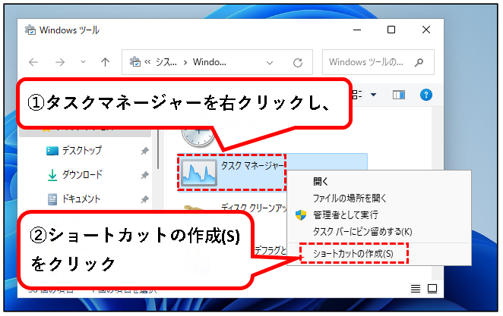Change the view layout icon
503x316 pixels.
click(357, 95)
